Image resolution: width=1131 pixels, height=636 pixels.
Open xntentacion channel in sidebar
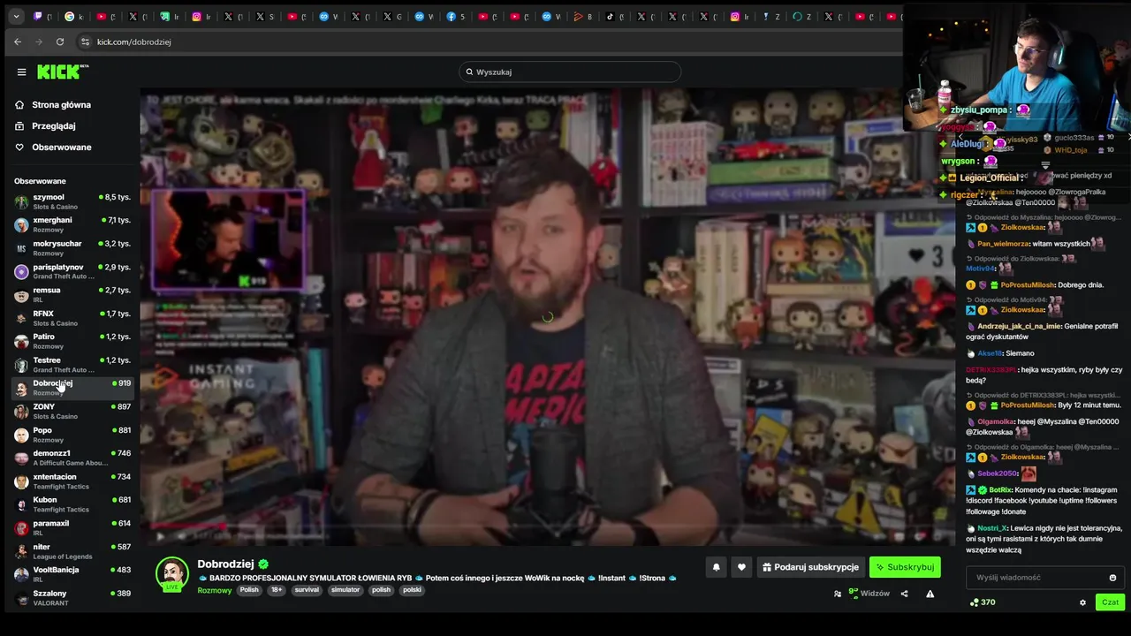tap(72, 481)
